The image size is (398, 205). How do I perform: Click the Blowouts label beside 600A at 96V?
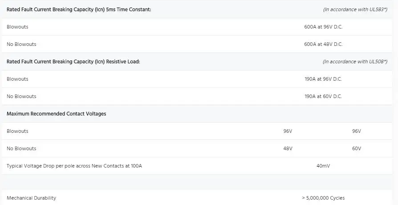(x=17, y=27)
